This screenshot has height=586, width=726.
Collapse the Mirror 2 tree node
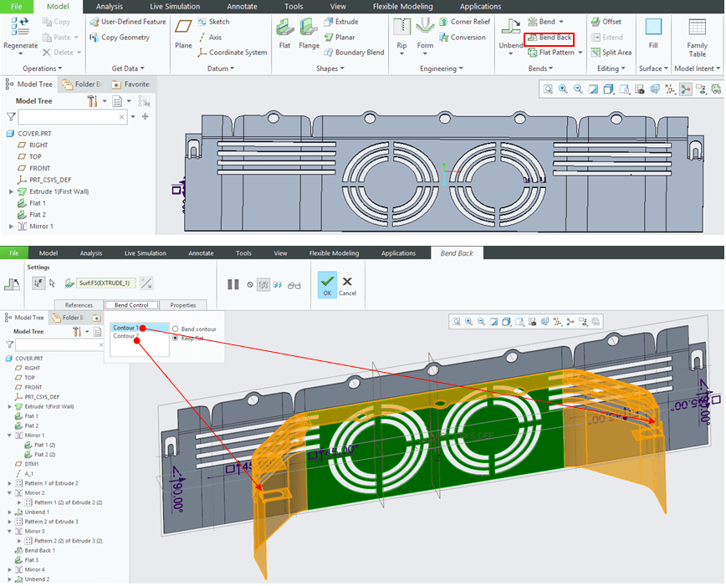11,493
